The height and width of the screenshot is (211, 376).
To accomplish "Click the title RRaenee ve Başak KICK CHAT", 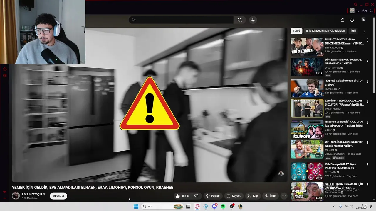I will [x=345, y=124].
